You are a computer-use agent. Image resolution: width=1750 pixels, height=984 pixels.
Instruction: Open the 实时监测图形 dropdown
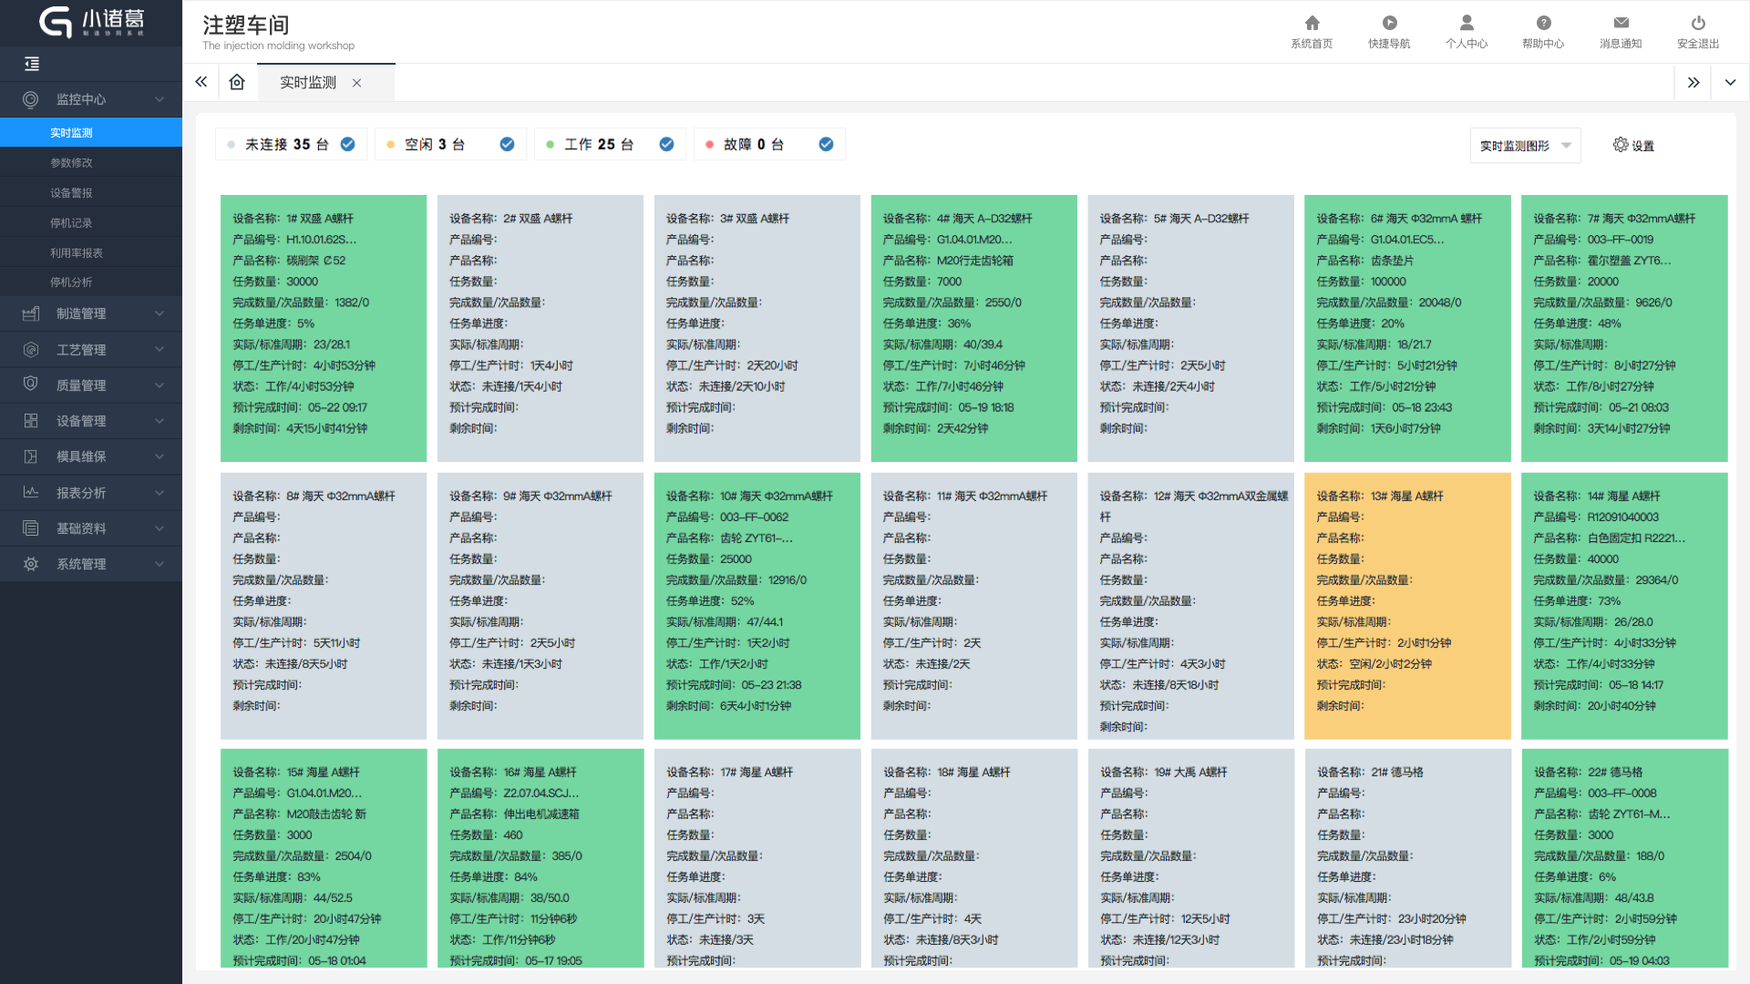1525,146
